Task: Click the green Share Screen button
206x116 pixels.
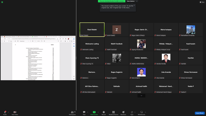Action: coord(94,113)
